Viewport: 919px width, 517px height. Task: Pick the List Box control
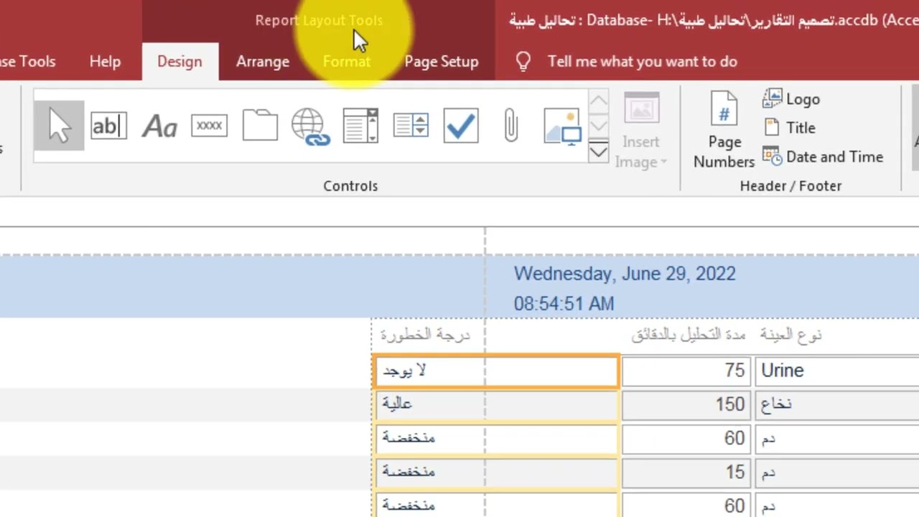[x=411, y=126]
